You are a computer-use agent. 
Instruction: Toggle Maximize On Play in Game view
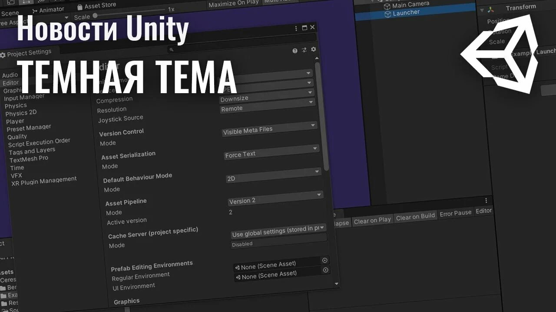(233, 4)
